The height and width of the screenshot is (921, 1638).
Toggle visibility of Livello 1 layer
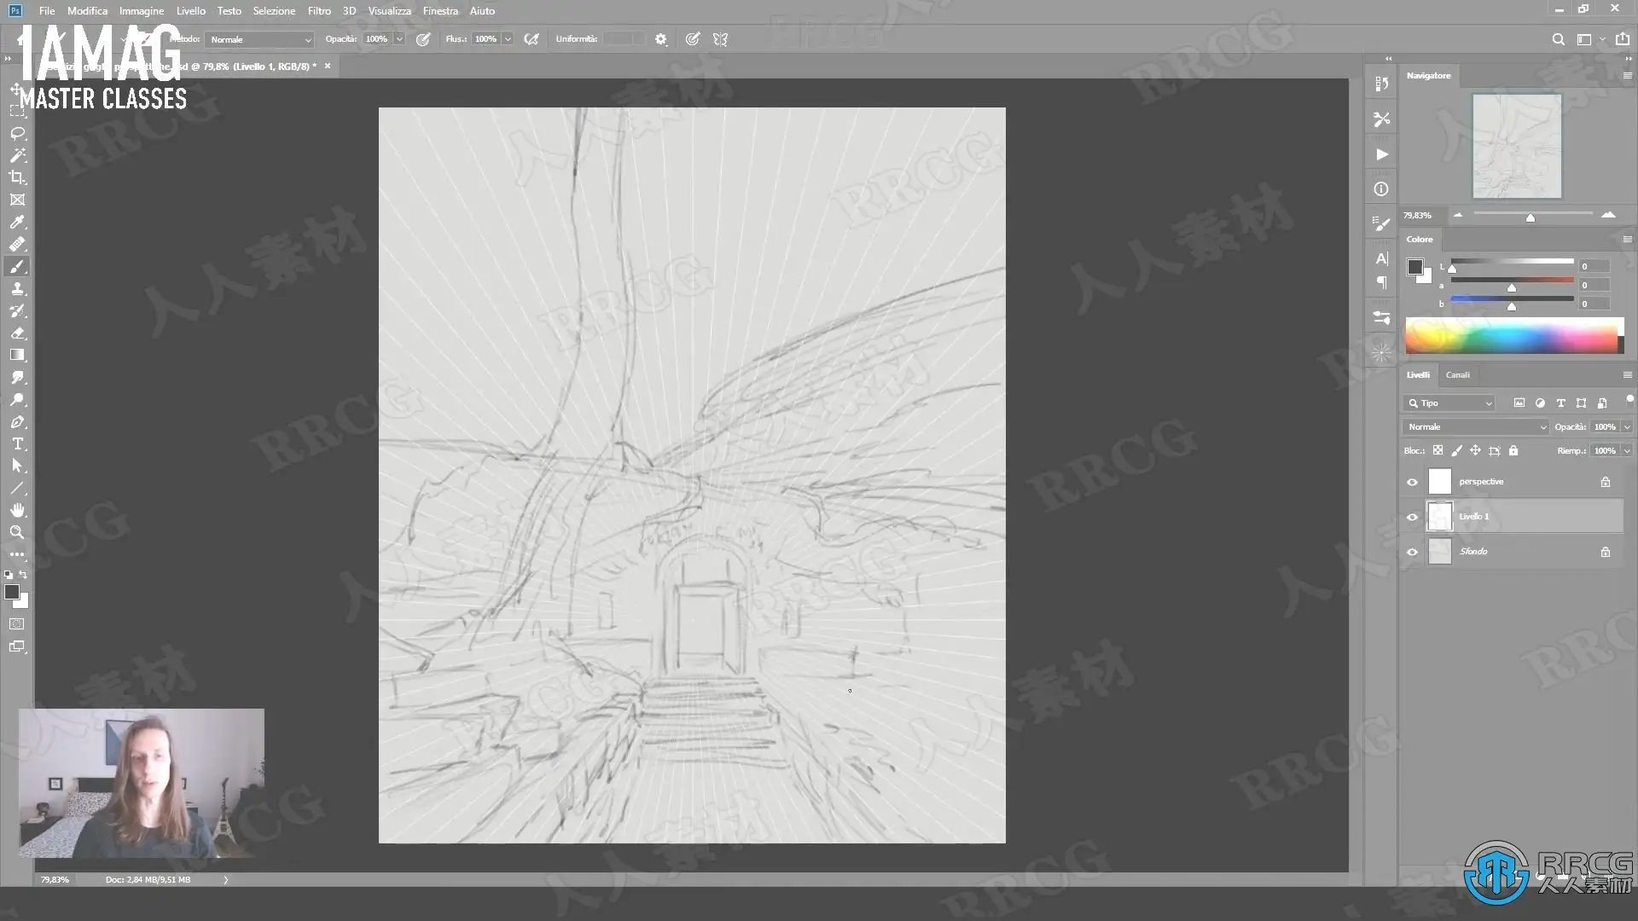click(x=1412, y=517)
